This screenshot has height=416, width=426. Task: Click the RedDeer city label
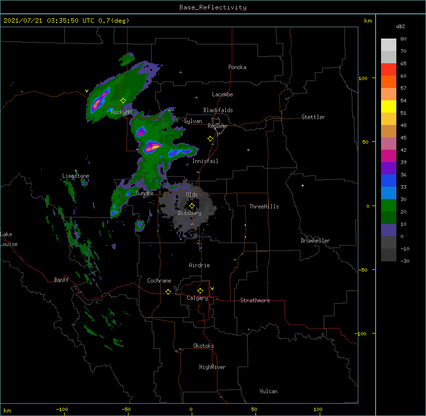click(217, 126)
